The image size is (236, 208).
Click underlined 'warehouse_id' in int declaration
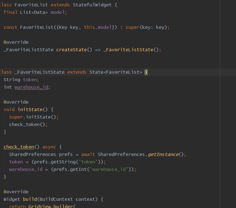coord(31,87)
